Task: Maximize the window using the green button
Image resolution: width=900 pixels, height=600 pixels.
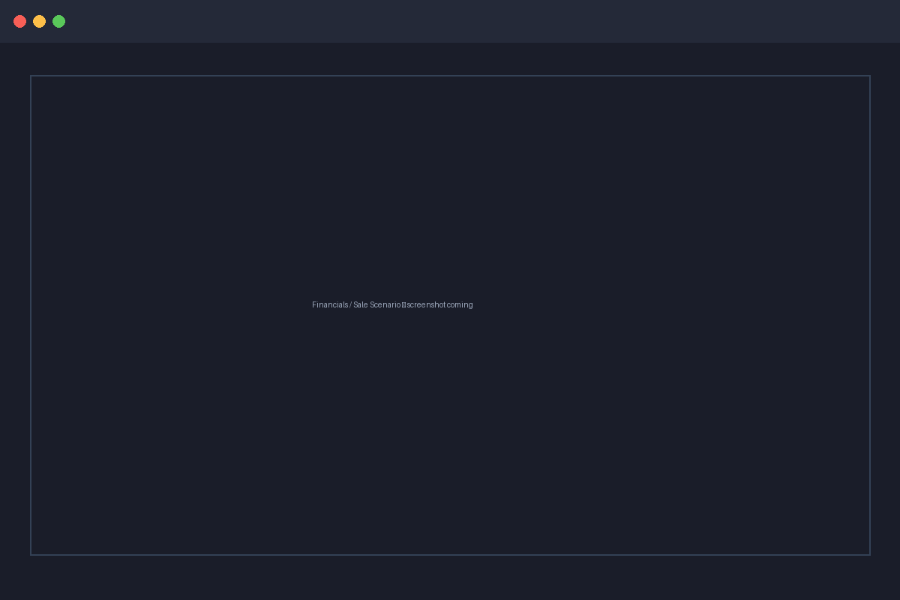Action: [59, 21]
